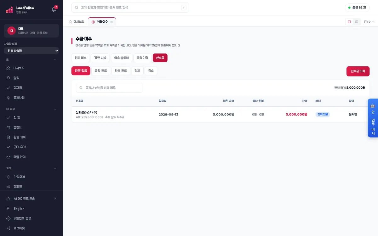Click the 선수금 기록 button
The image size is (378, 236).
[358, 71]
